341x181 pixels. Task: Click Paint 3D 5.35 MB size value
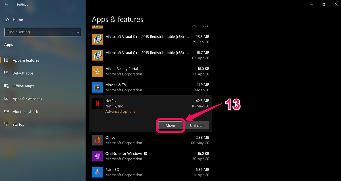pos(202,169)
